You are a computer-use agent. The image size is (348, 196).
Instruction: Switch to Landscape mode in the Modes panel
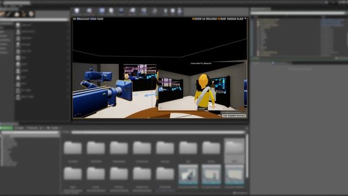tap(17, 14)
